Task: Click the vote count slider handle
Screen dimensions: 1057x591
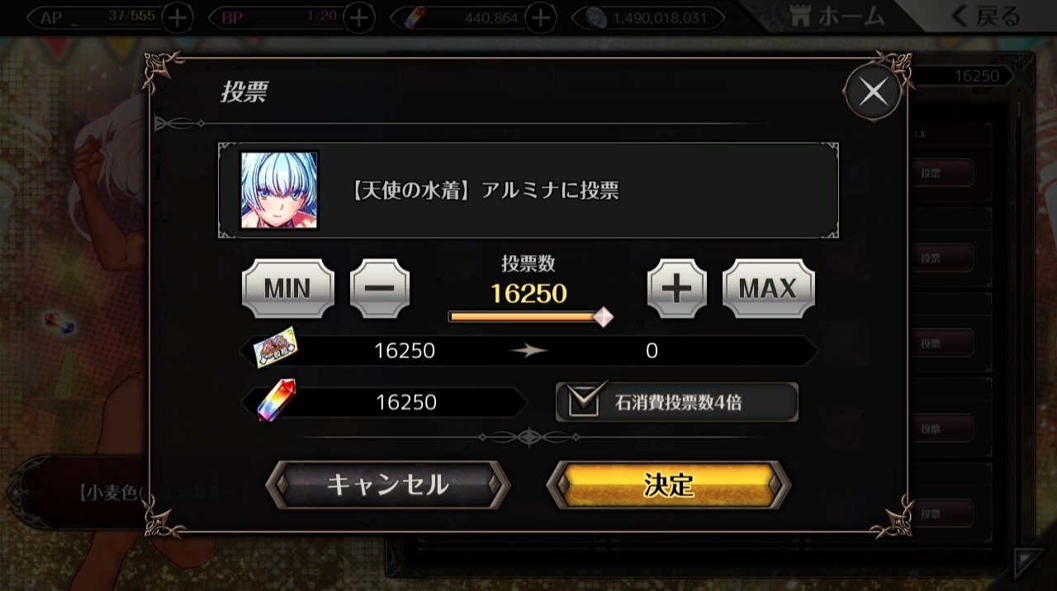Action: pos(604,317)
